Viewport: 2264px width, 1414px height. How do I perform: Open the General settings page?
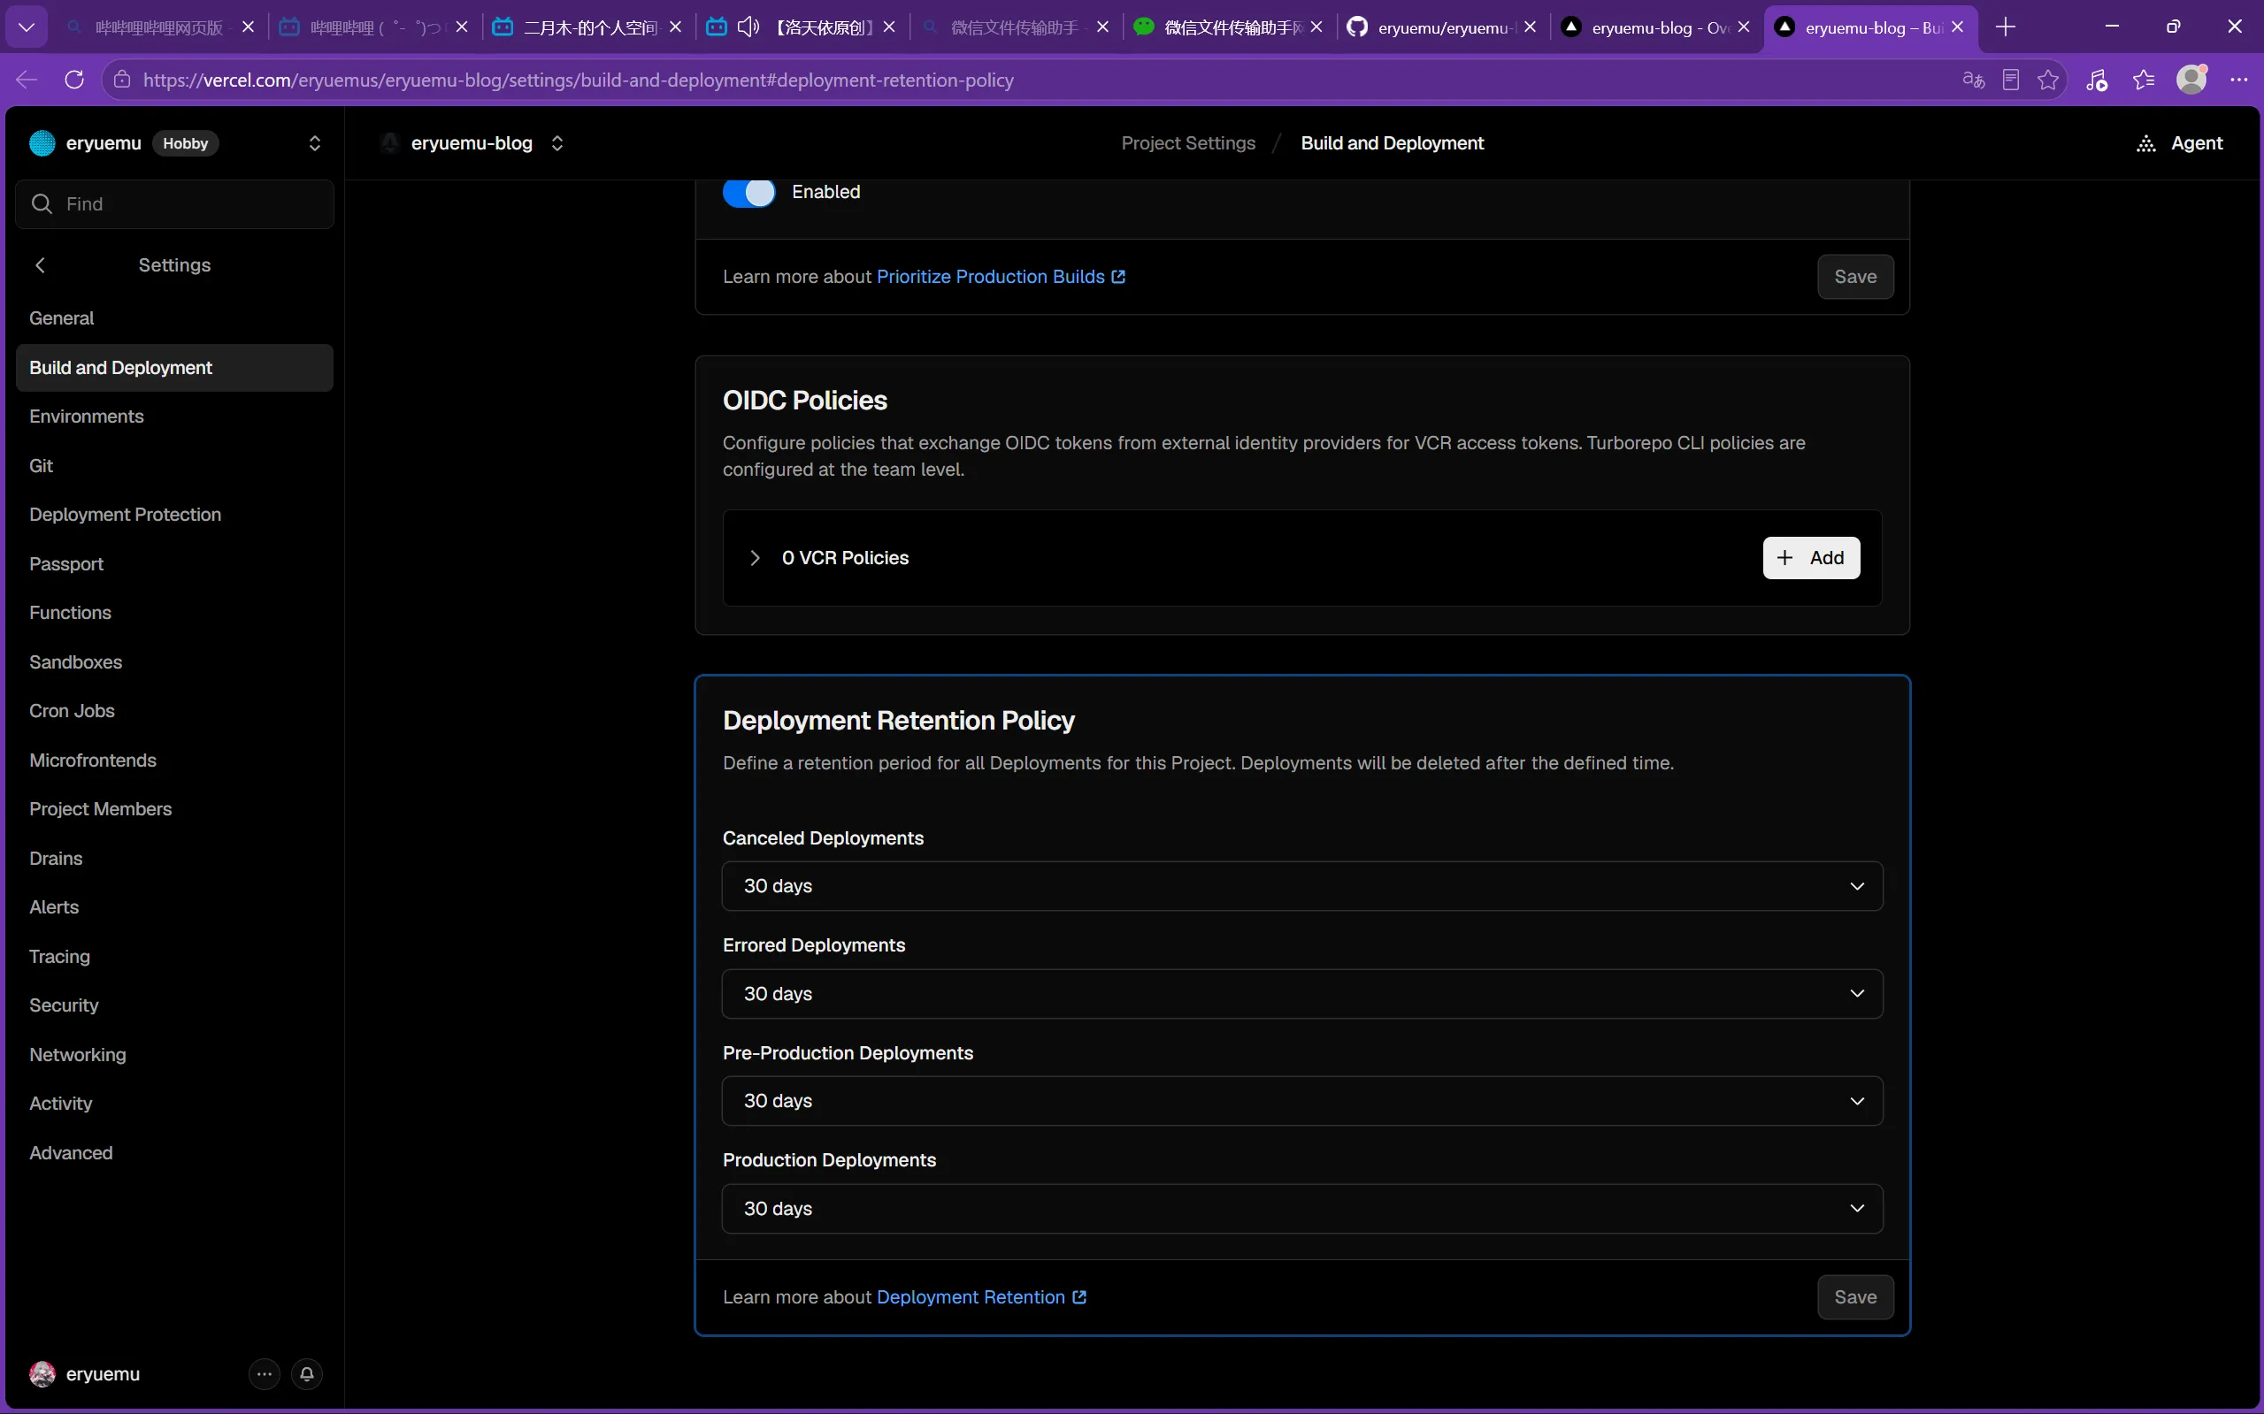pyautogui.click(x=174, y=318)
